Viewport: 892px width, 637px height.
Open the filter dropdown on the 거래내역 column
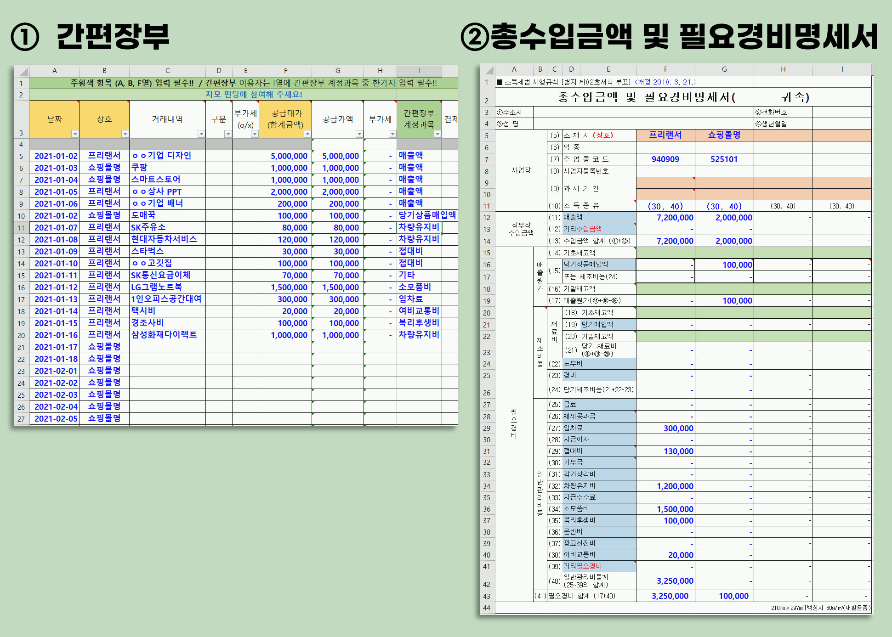point(201,135)
